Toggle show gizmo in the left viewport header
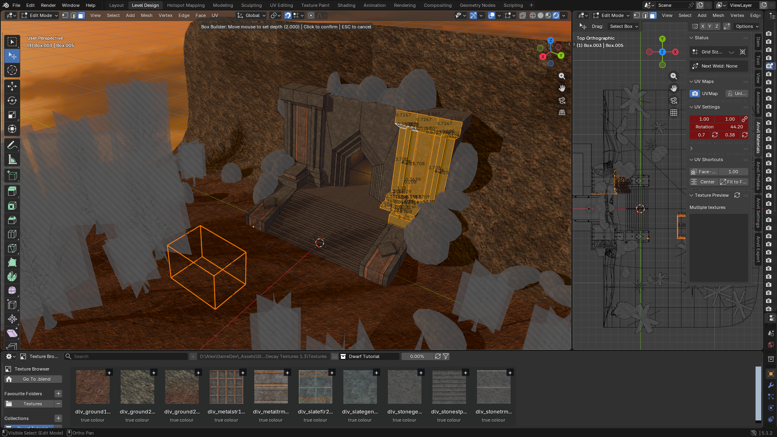 click(473, 15)
